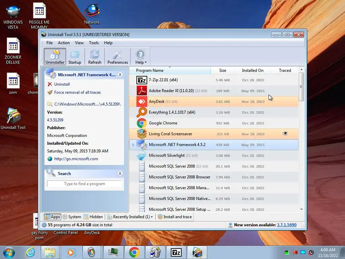
Task: Click the info icon in status bar
Action: [x=44, y=225]
